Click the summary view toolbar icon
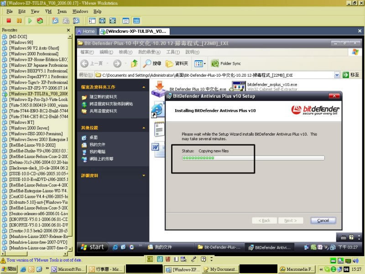365x274 pixels. [126, 21]
